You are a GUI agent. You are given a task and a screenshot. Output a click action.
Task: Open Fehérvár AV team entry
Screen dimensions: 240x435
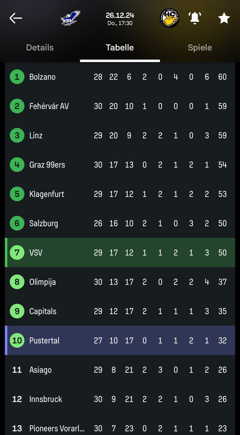[49, 106]
